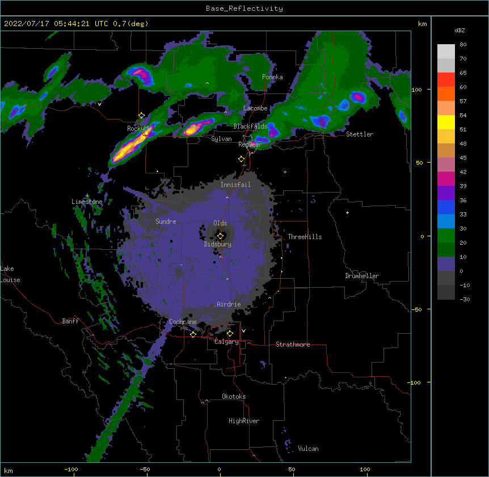Click the dBZ legend heading
Viewport: 489px width, 477px height.
click(460, 30)
